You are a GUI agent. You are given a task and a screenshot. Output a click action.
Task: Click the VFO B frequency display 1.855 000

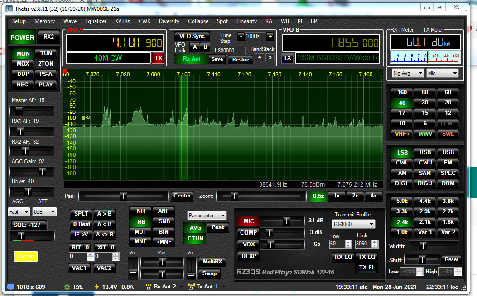tap(331, 42)
